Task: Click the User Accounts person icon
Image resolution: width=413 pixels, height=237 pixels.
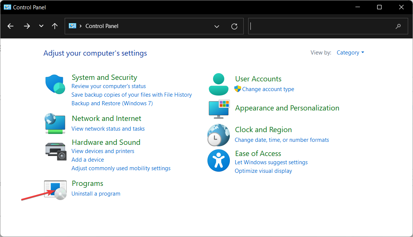Action: tap(218, 84)
